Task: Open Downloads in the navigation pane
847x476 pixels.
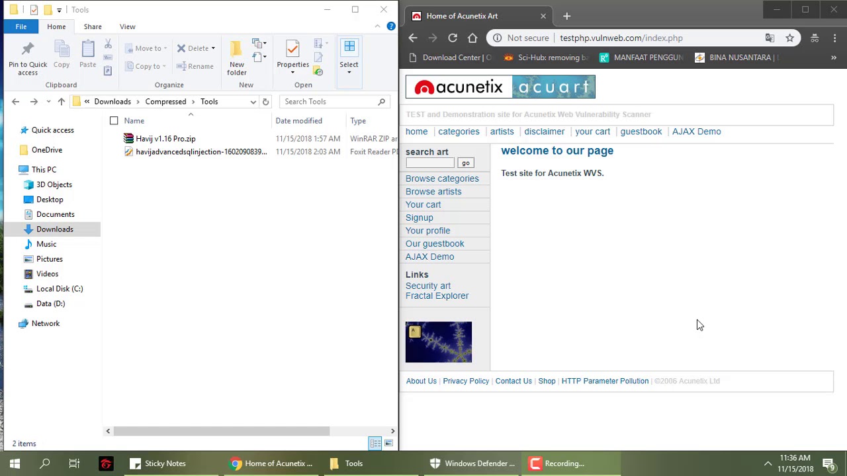Action: coord(55,229)
